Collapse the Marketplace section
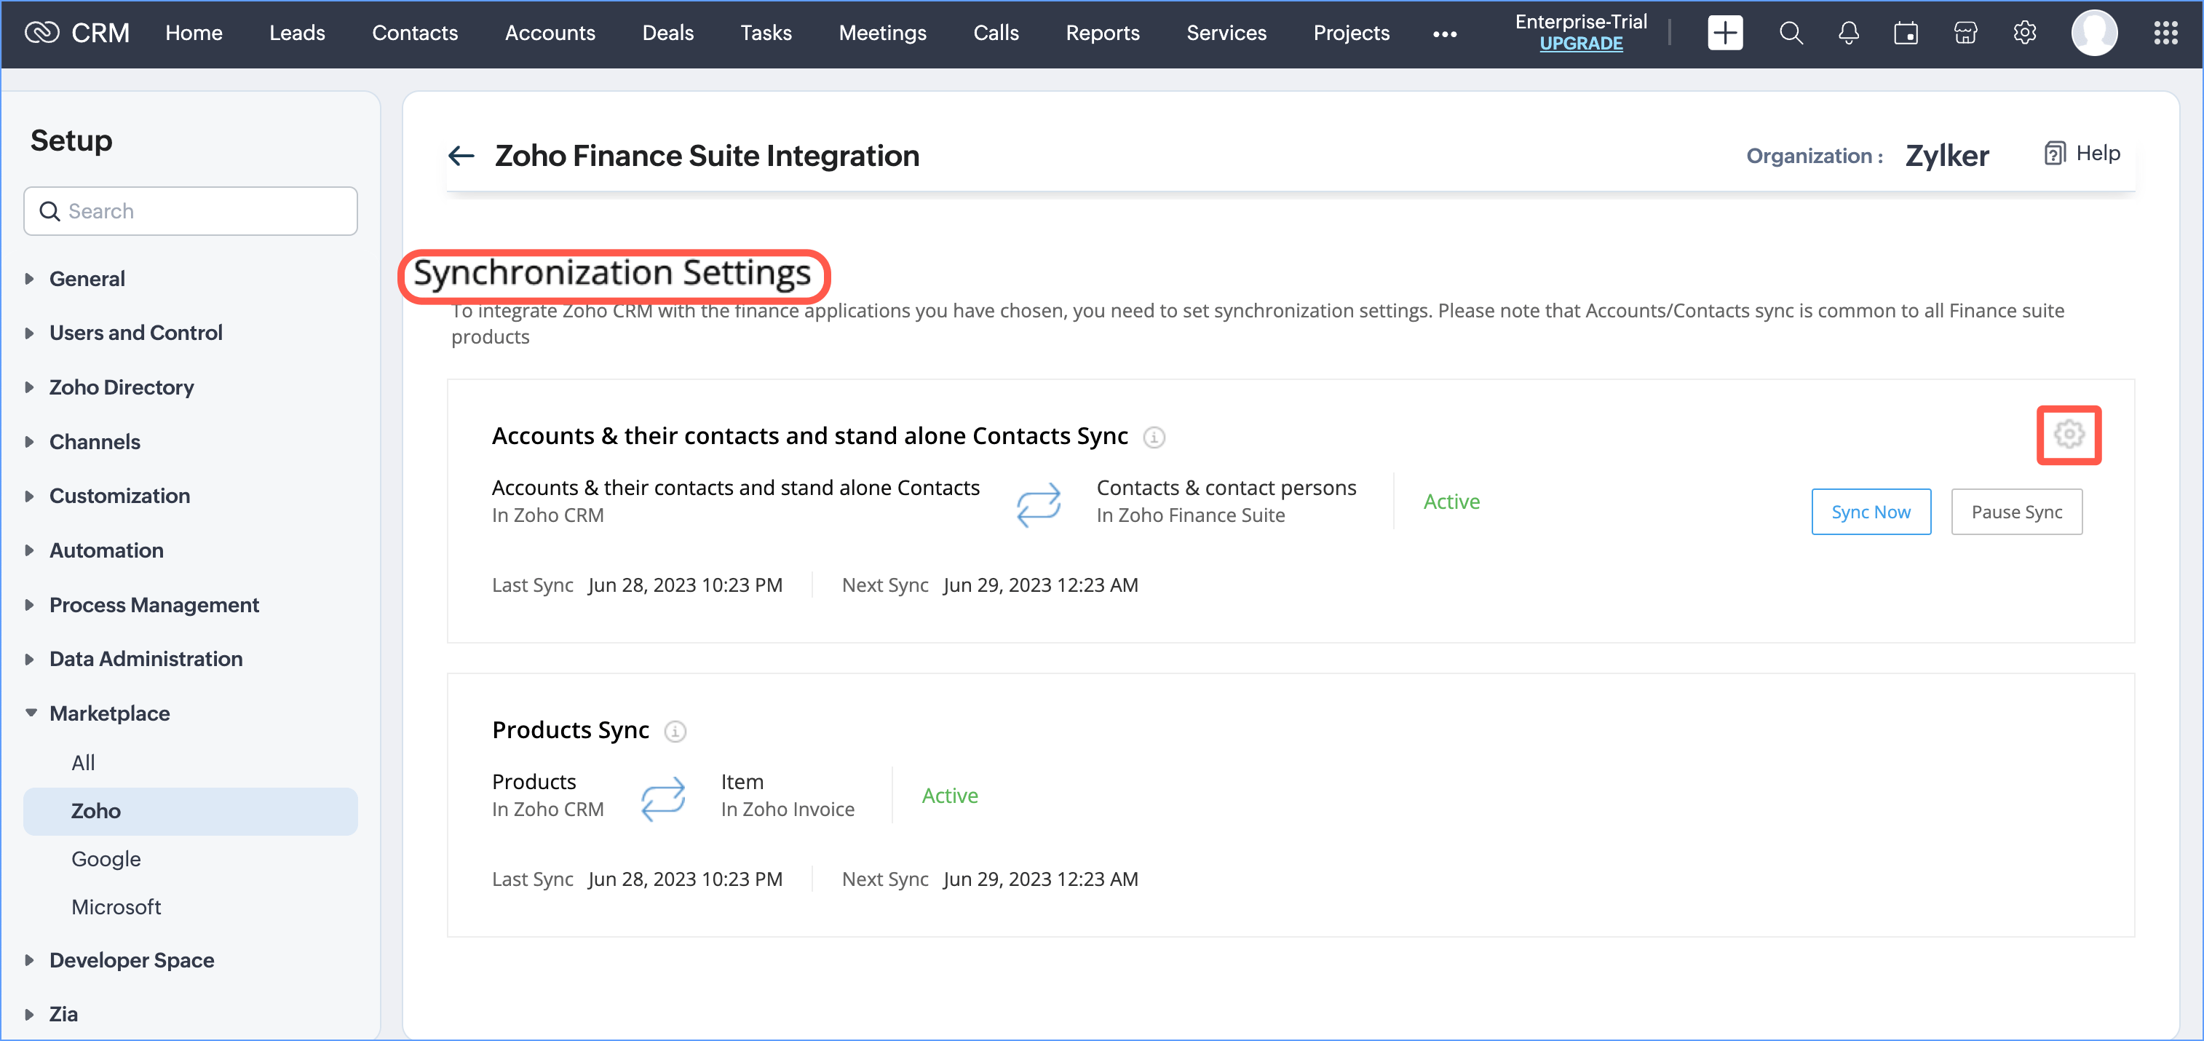This screenshot has width=2204, height=1041. pyautogui.click(x=108, y=713)
